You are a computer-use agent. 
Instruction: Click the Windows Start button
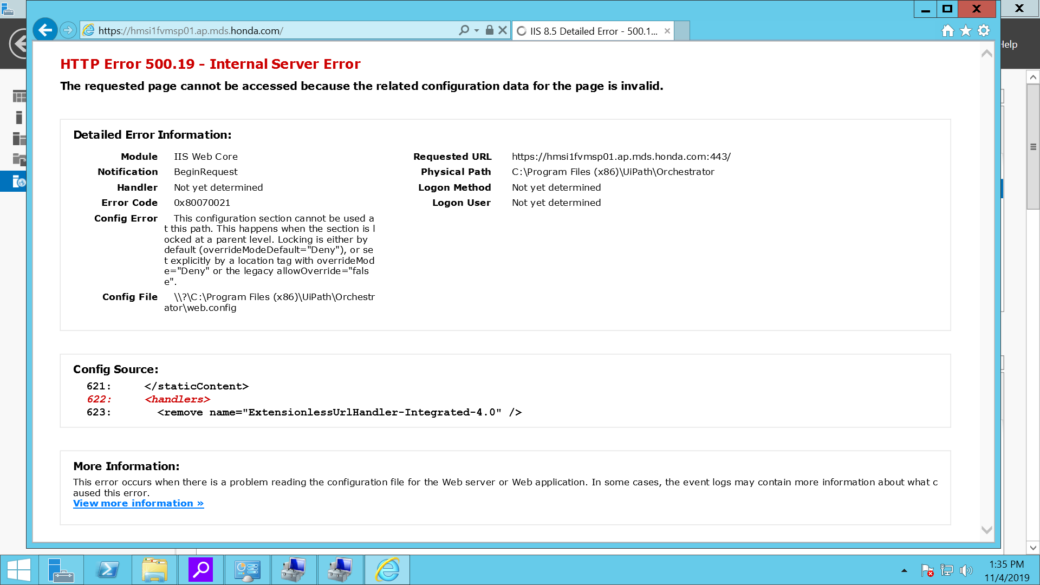tap(19, 570)
